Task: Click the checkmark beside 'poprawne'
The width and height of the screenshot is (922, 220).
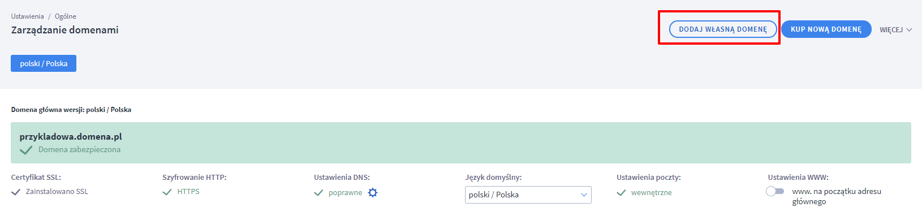Action: (319, 193)
